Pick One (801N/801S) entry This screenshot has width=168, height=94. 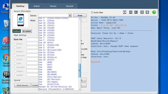58,84
